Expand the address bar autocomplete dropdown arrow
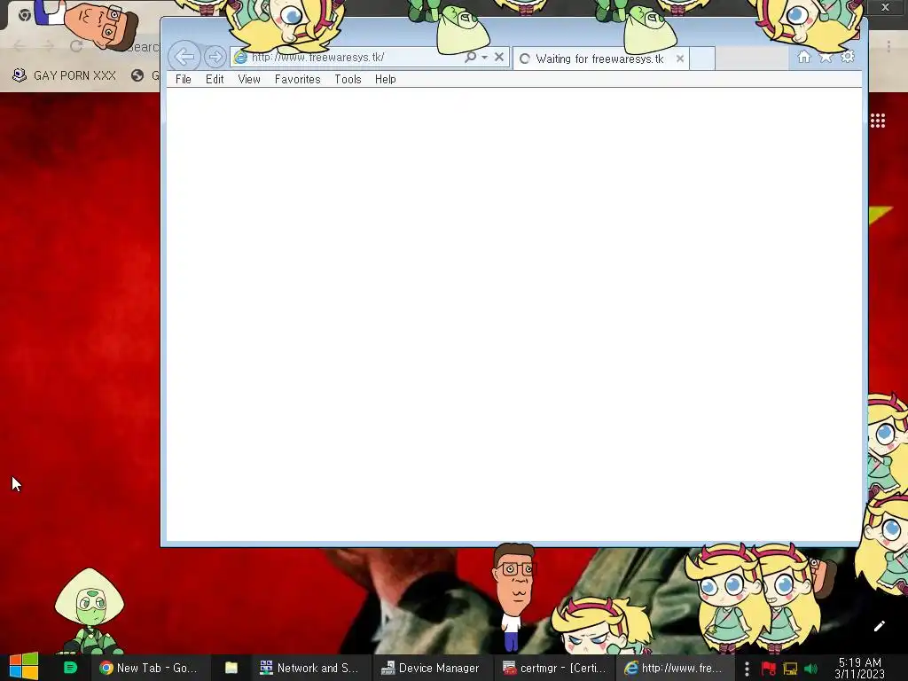 pos(485,57)
